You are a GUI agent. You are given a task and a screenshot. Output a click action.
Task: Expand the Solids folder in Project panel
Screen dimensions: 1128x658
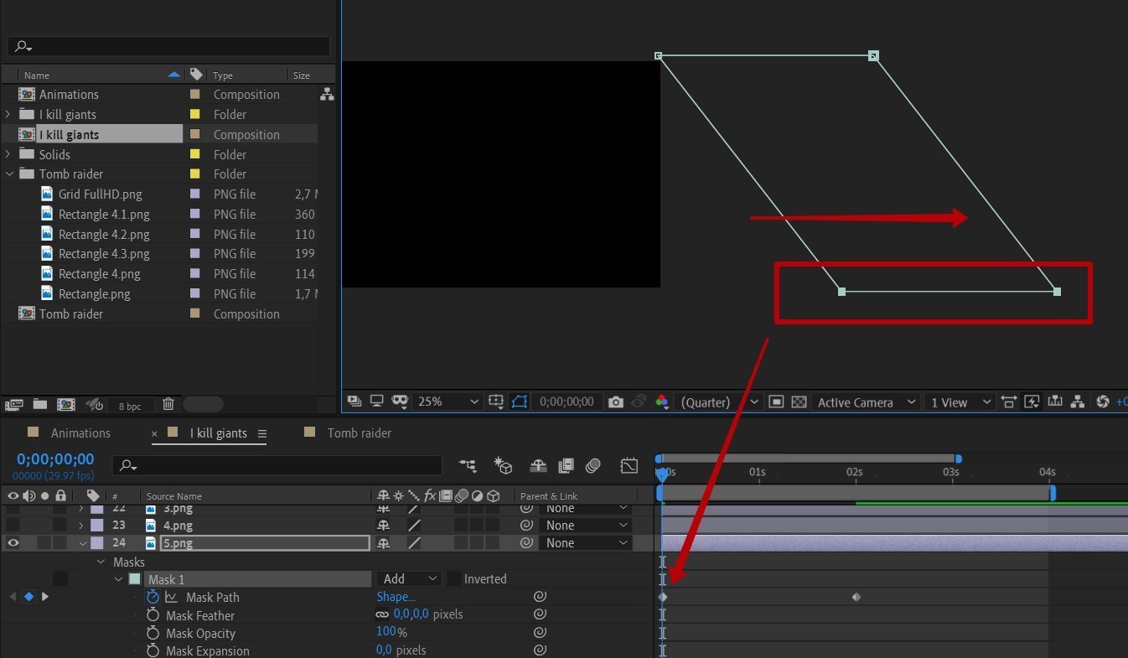point(8,154)
